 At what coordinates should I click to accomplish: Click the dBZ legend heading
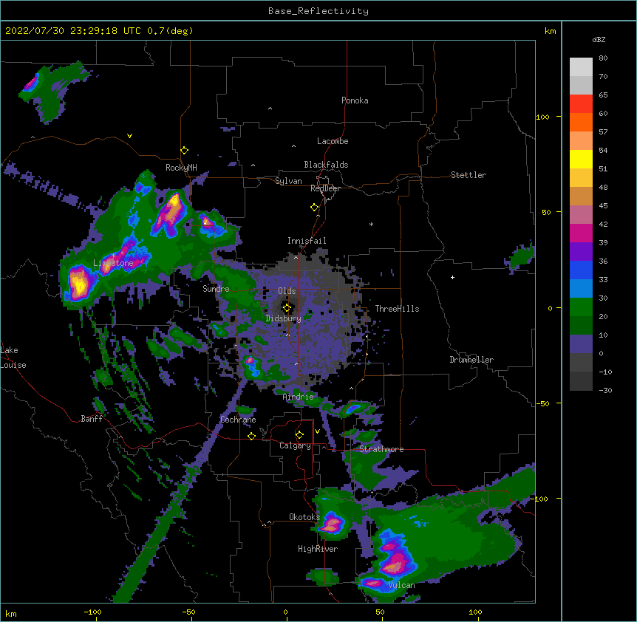[x=599, y=40]
